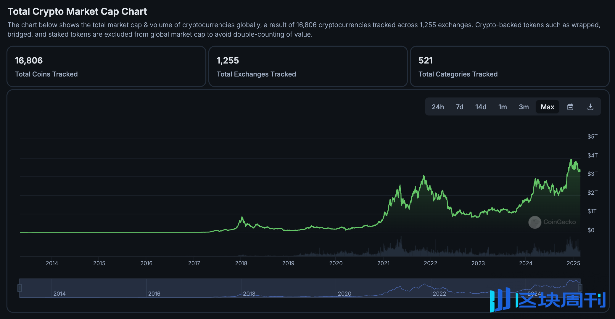The height and width of the screenshot is (319, 615).
Task: Click the Total Categories Tracked card
Action: [x=509, y=66]
